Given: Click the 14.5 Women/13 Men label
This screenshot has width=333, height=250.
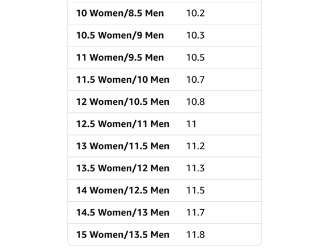Looking at the screenshot, I should pos(123,213).
